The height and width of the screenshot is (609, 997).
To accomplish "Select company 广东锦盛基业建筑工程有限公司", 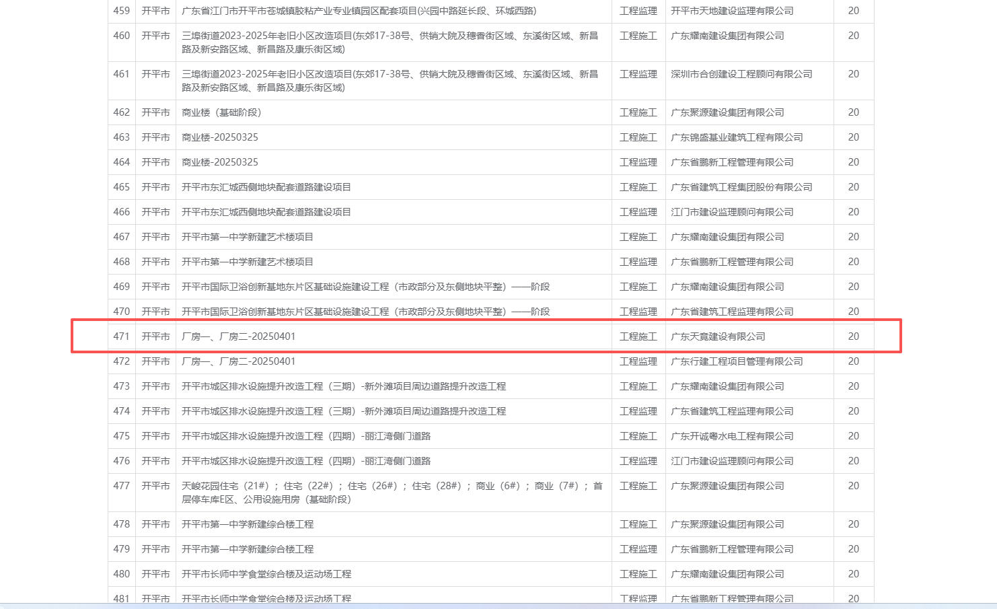I will [737, 137].
